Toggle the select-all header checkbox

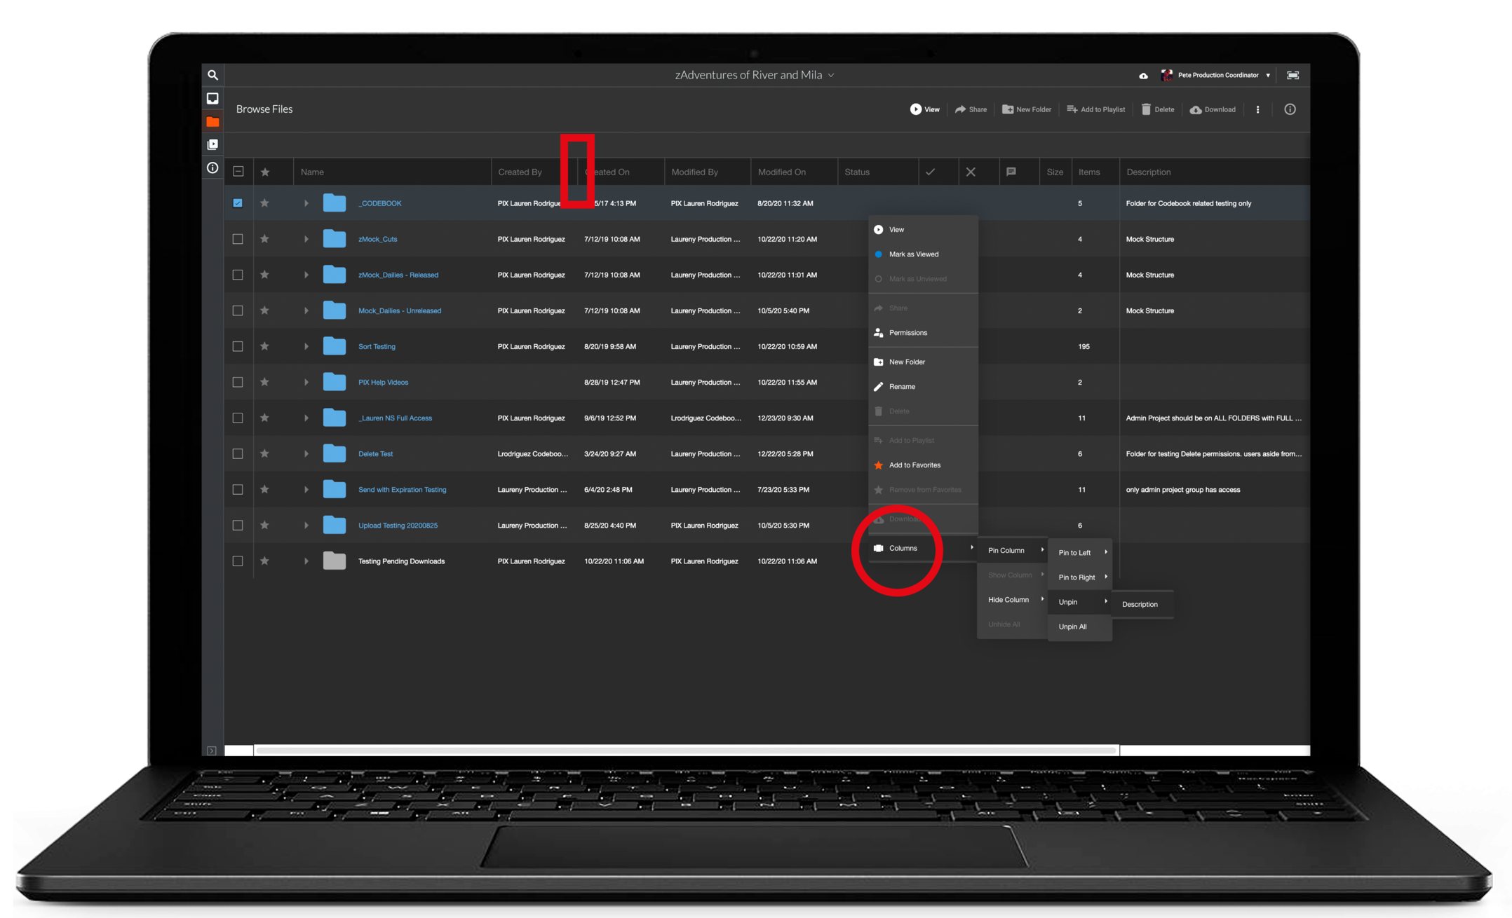coord(238,172)
